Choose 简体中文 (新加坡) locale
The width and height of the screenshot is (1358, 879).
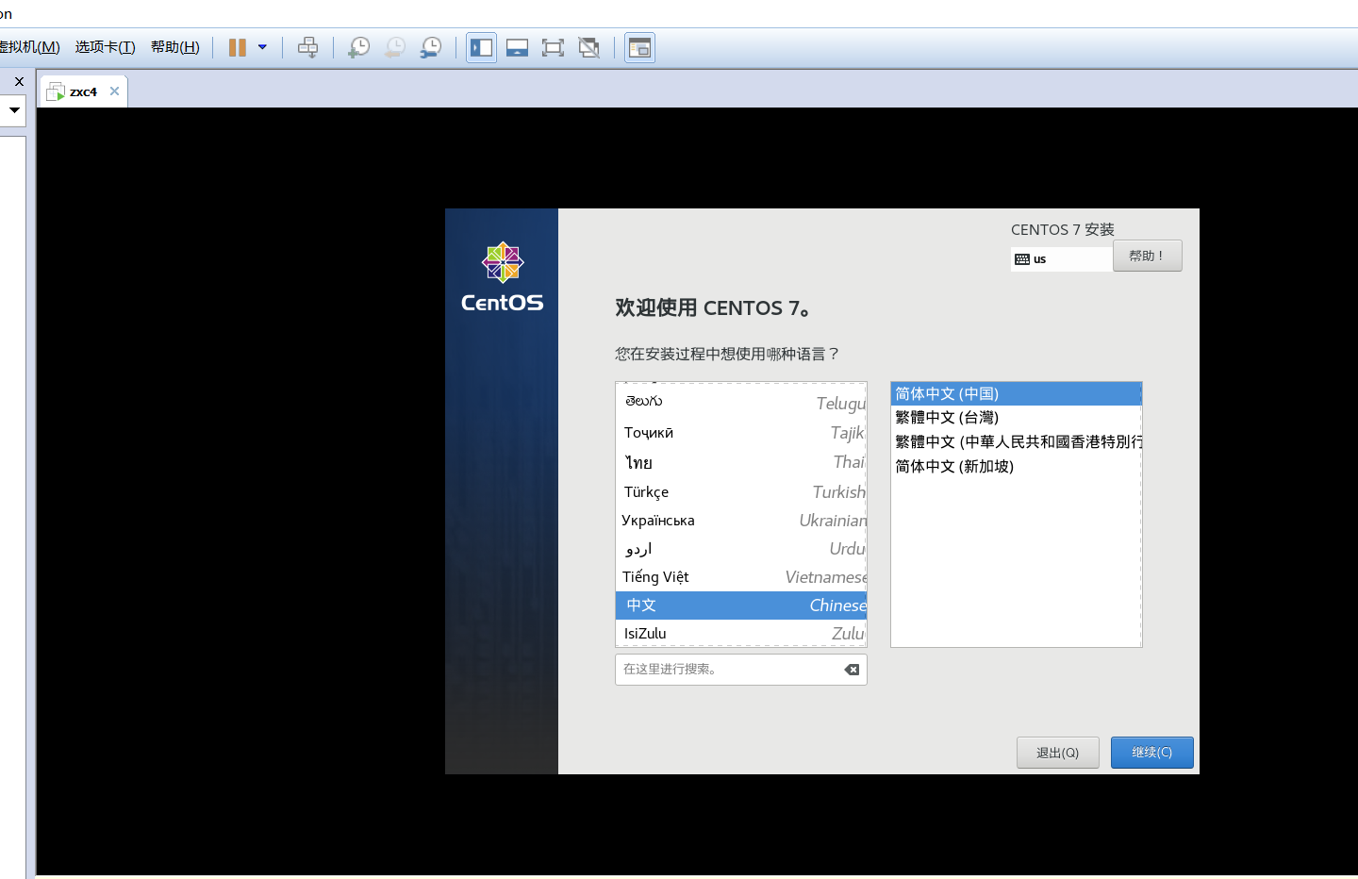[x=1017, y=466]
